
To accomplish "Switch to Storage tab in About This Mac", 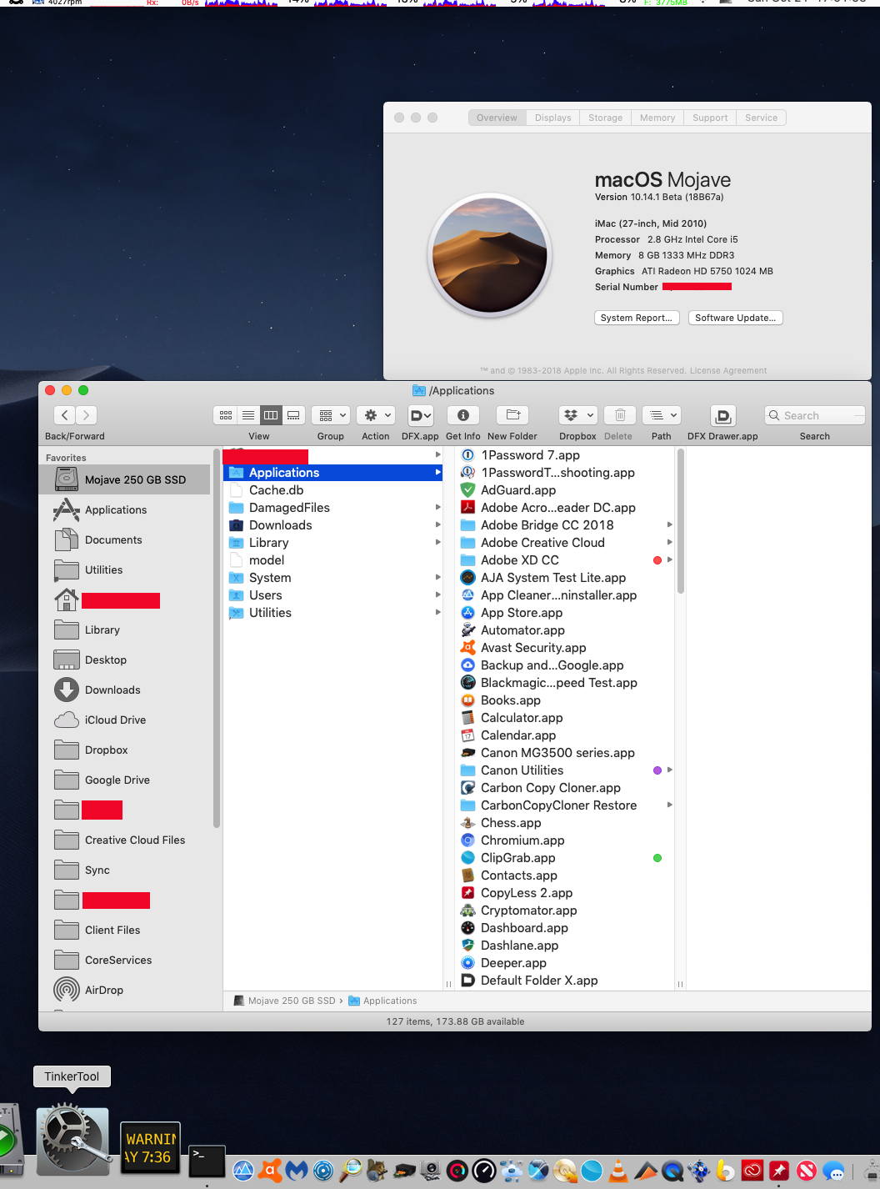I will [x=605, y=118].
